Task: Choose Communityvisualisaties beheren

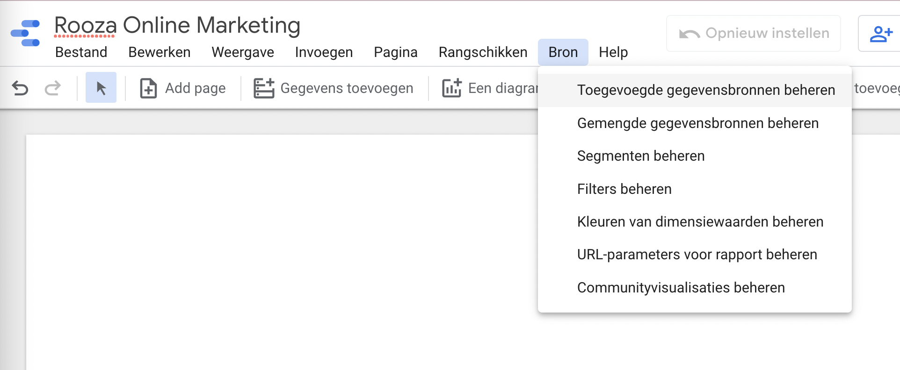Action: point(695,288)
